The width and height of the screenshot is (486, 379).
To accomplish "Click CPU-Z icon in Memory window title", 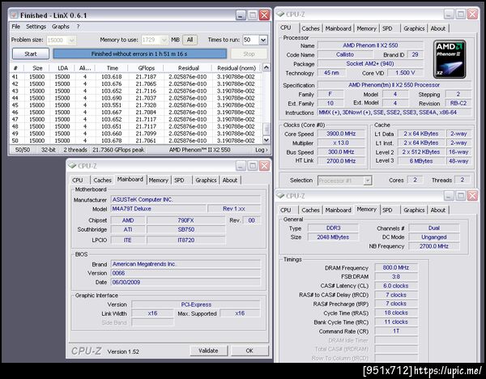I will click(x=280, y=195).
